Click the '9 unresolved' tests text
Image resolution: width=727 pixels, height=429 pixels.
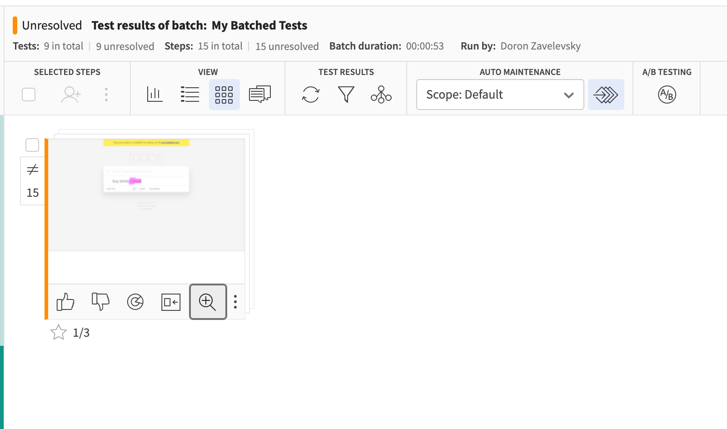pos(125,46)
